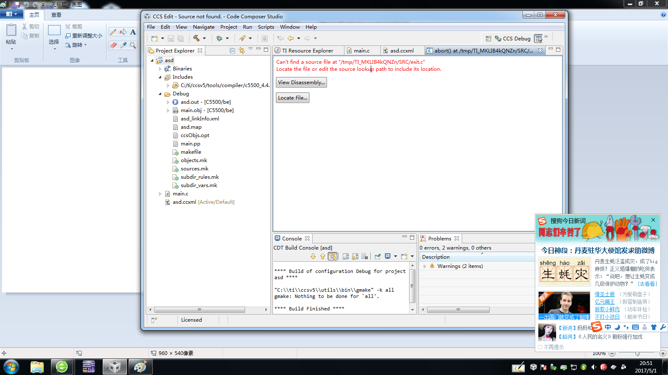Click the Paint zoom in plus button
668x375 pixels.
663,353
